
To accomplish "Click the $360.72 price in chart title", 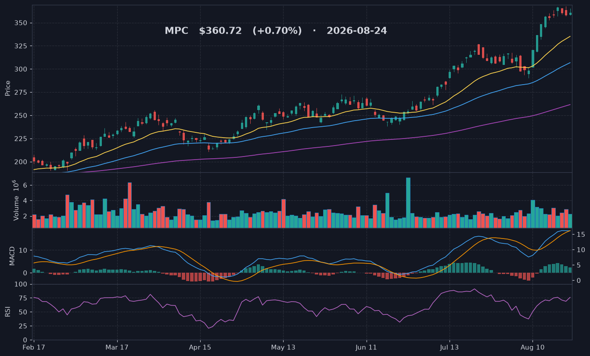I will click(220, 31).
